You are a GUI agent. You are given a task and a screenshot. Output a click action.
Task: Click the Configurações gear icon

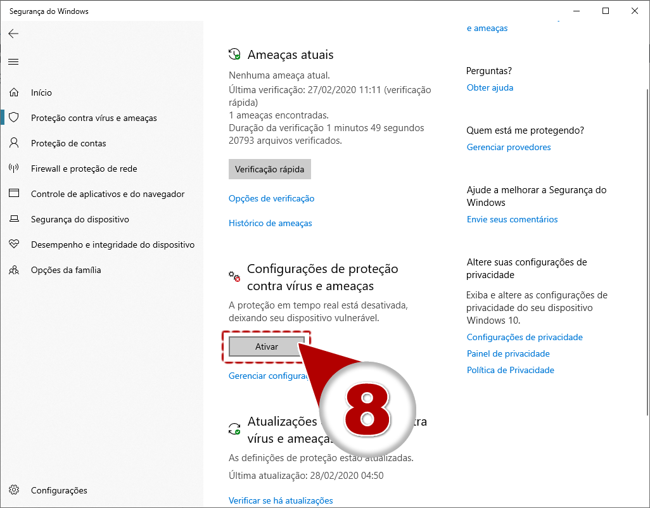point(14,490)
